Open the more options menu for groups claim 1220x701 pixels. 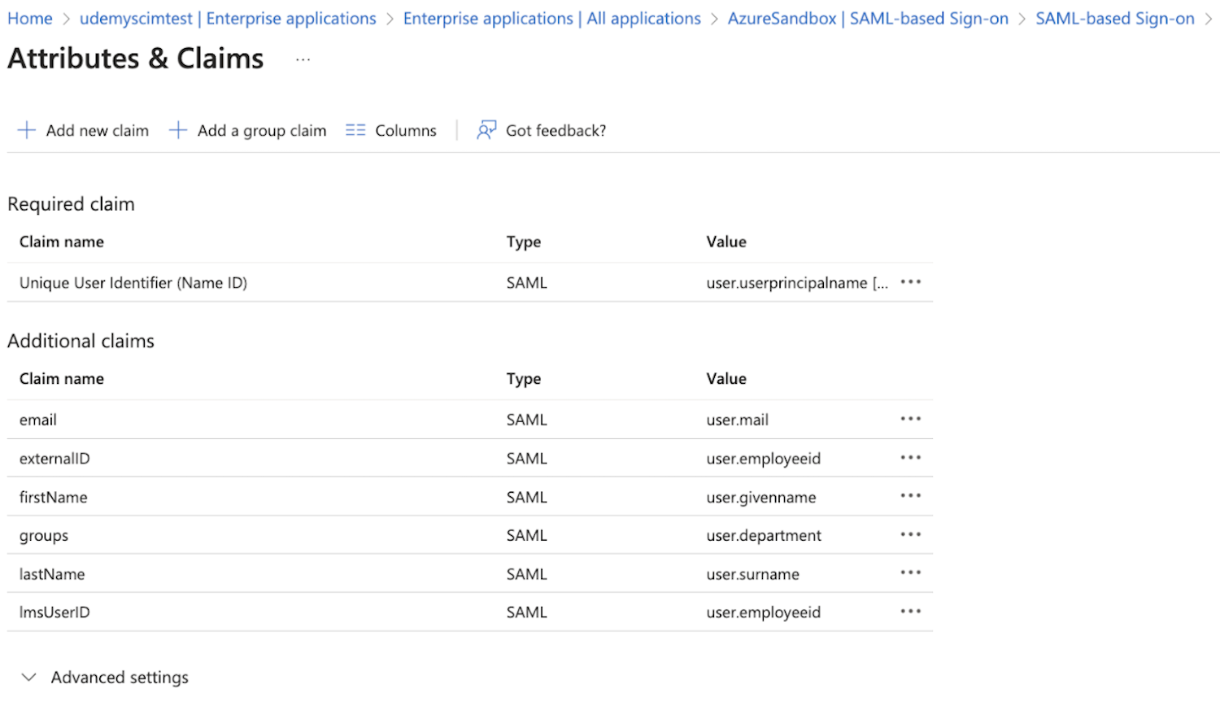point(911,535)
